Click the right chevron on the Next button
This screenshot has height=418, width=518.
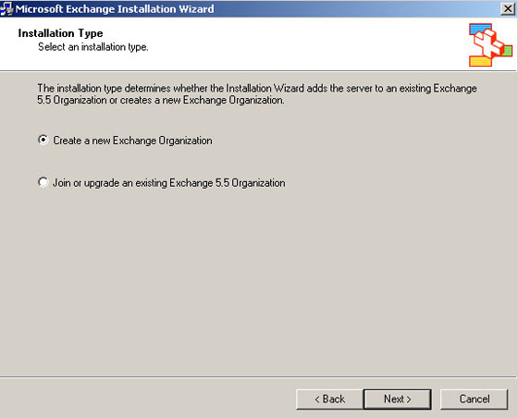409,400
